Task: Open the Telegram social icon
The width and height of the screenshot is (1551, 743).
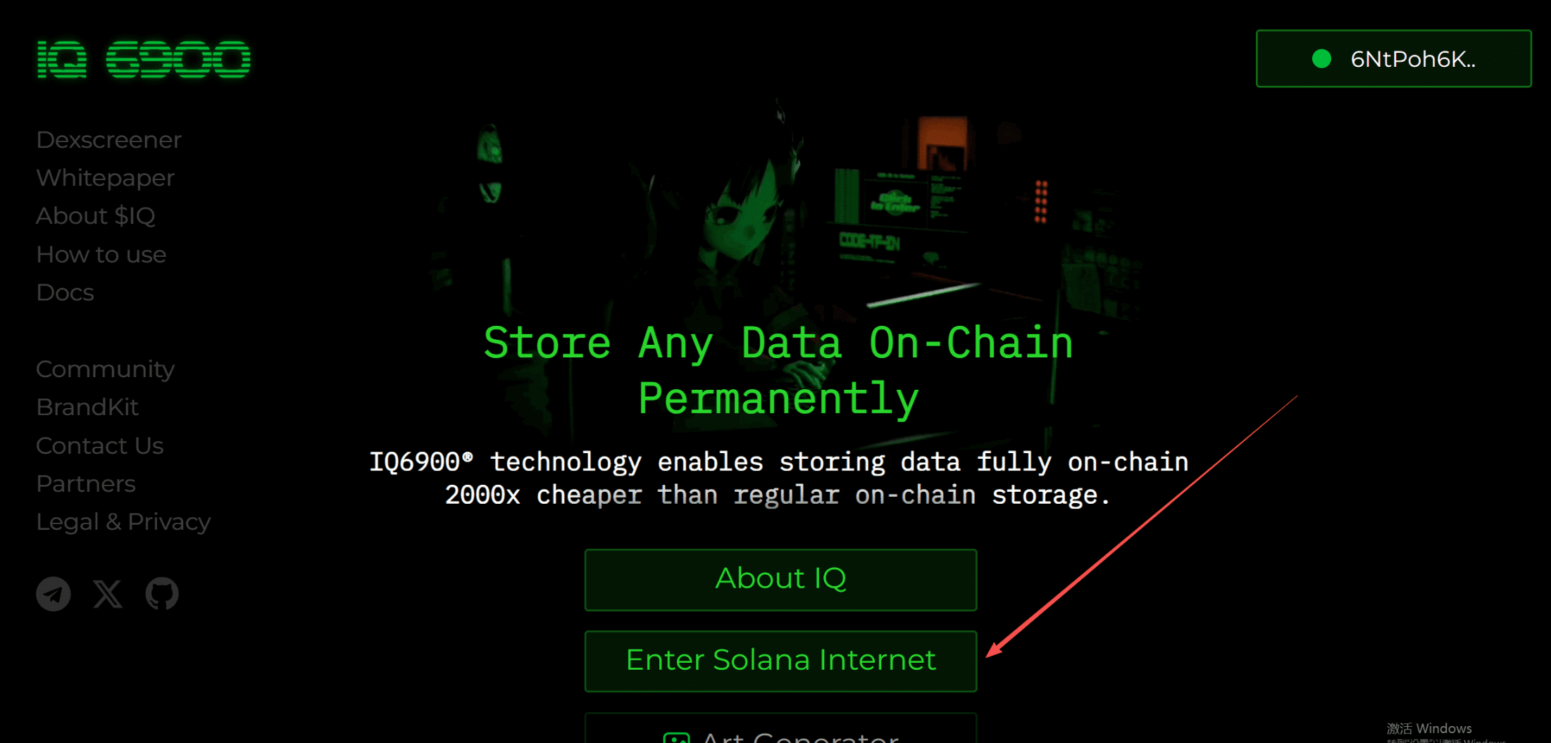Action: [54, 594]
